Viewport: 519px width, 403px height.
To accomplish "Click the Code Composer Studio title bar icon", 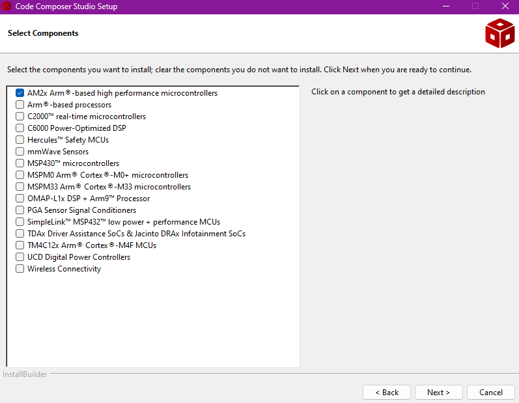I will (x=7, y=7).
